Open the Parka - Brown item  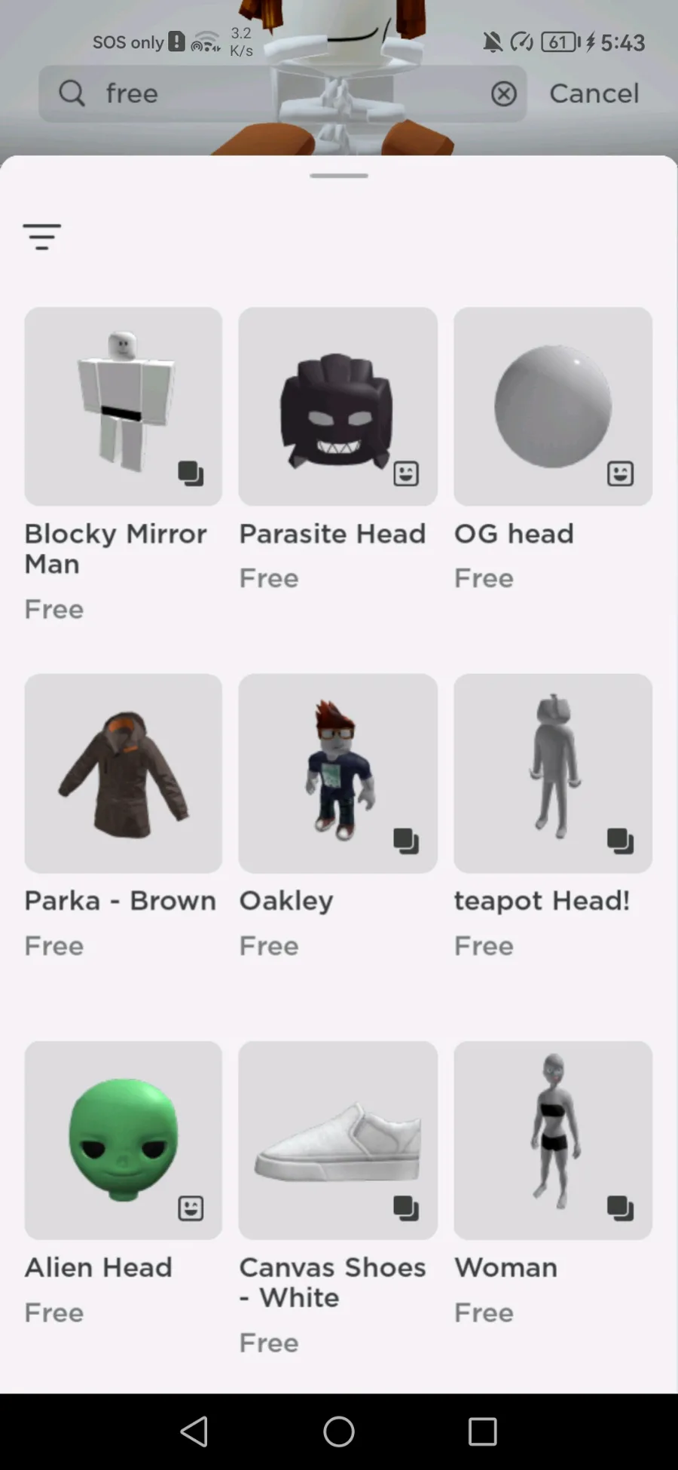click(124, 773)
